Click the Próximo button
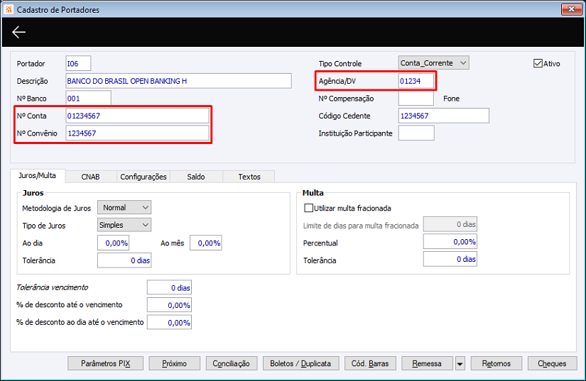 coord(175,363)
